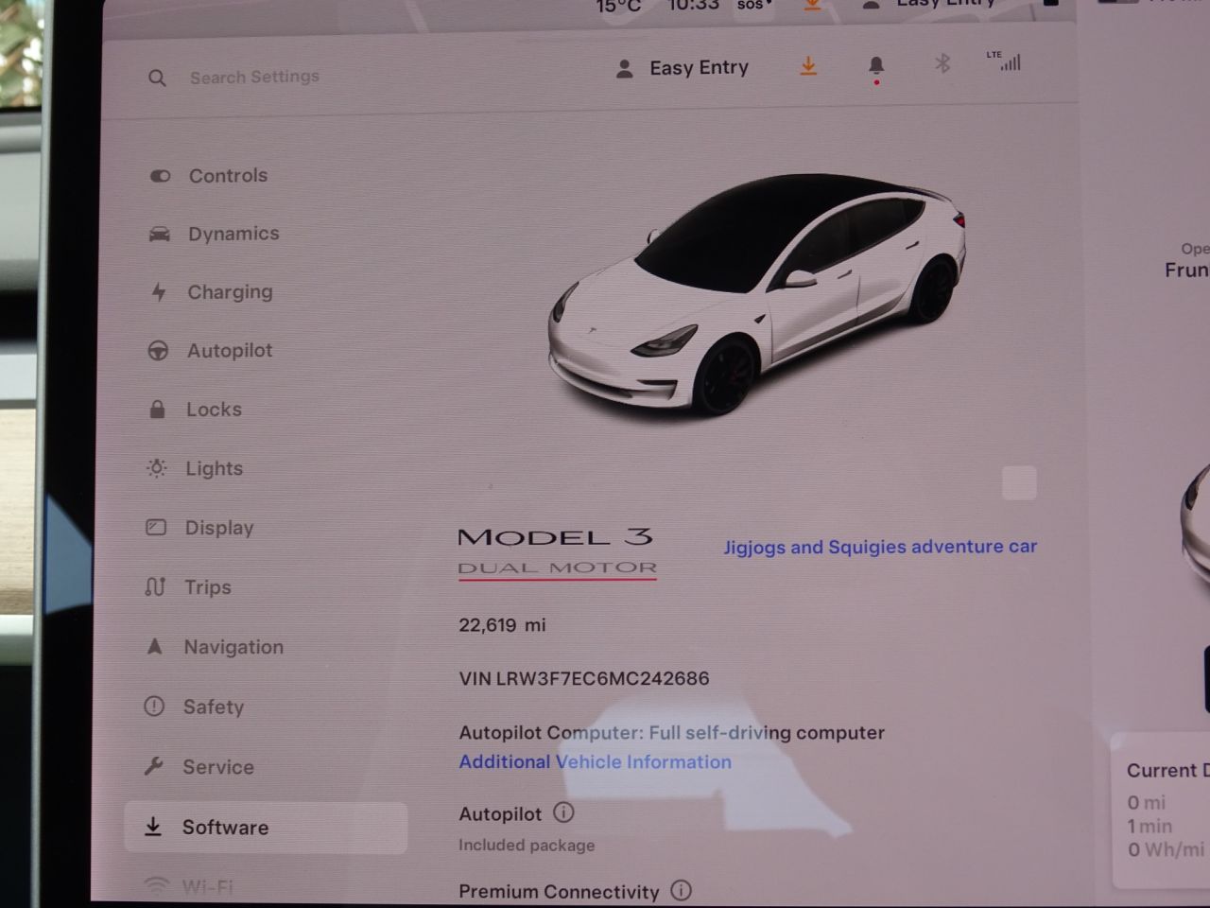Tap the LTE signal strength icon
This screenshot has height=908, width=1210.
pos(1006,61)
